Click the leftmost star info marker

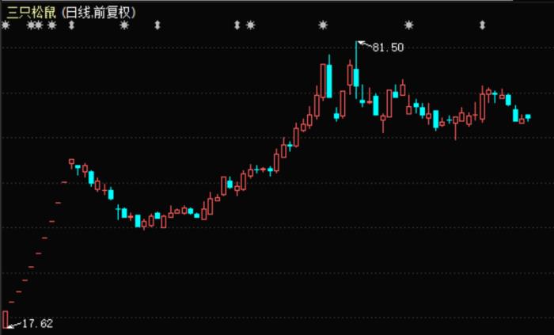pos(6,25)
